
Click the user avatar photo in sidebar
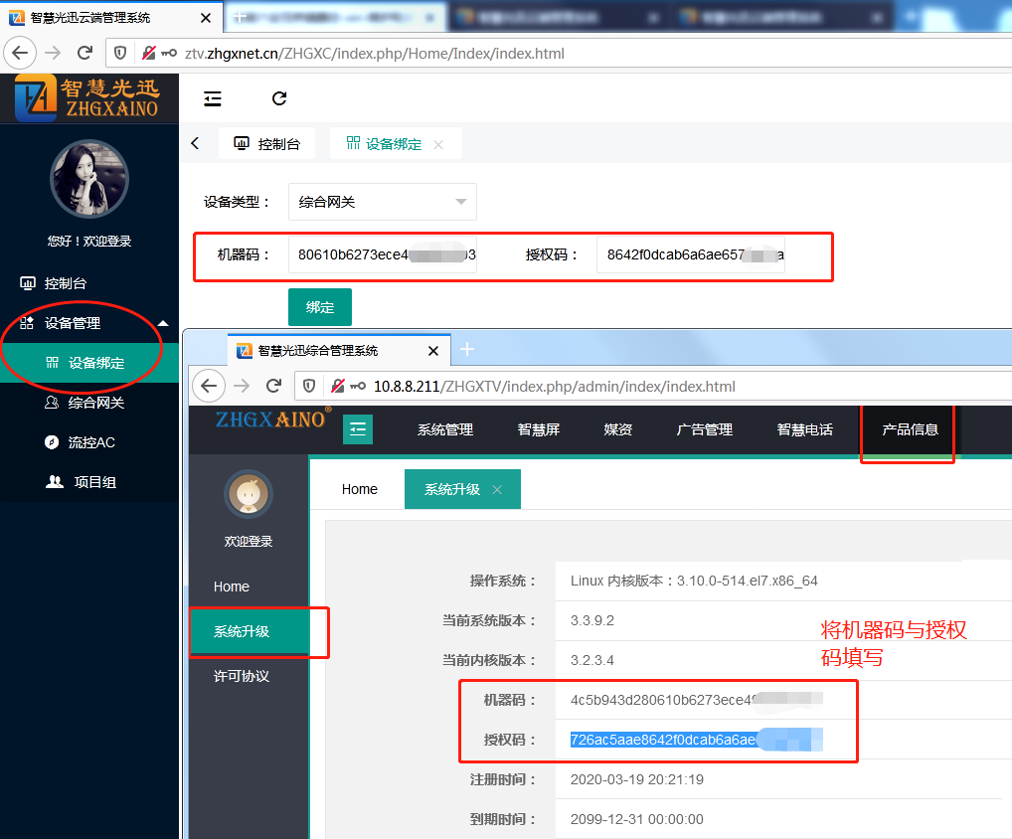click(x=88, y=179)
